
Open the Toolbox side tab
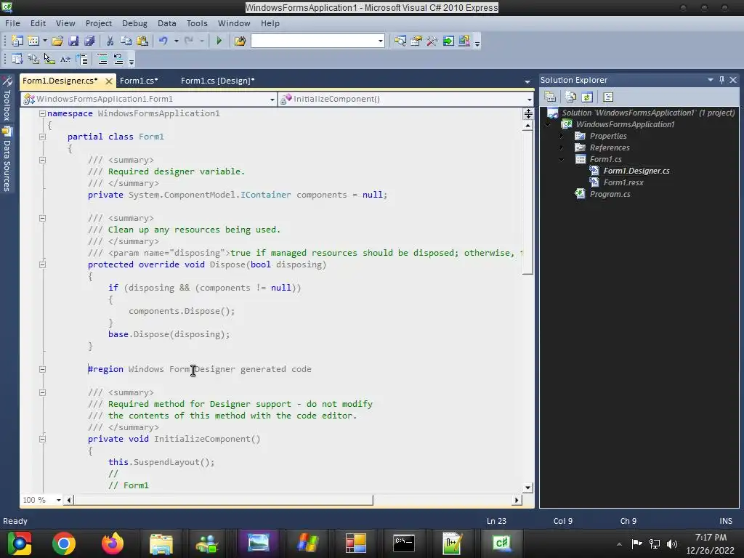click(7, 99)
